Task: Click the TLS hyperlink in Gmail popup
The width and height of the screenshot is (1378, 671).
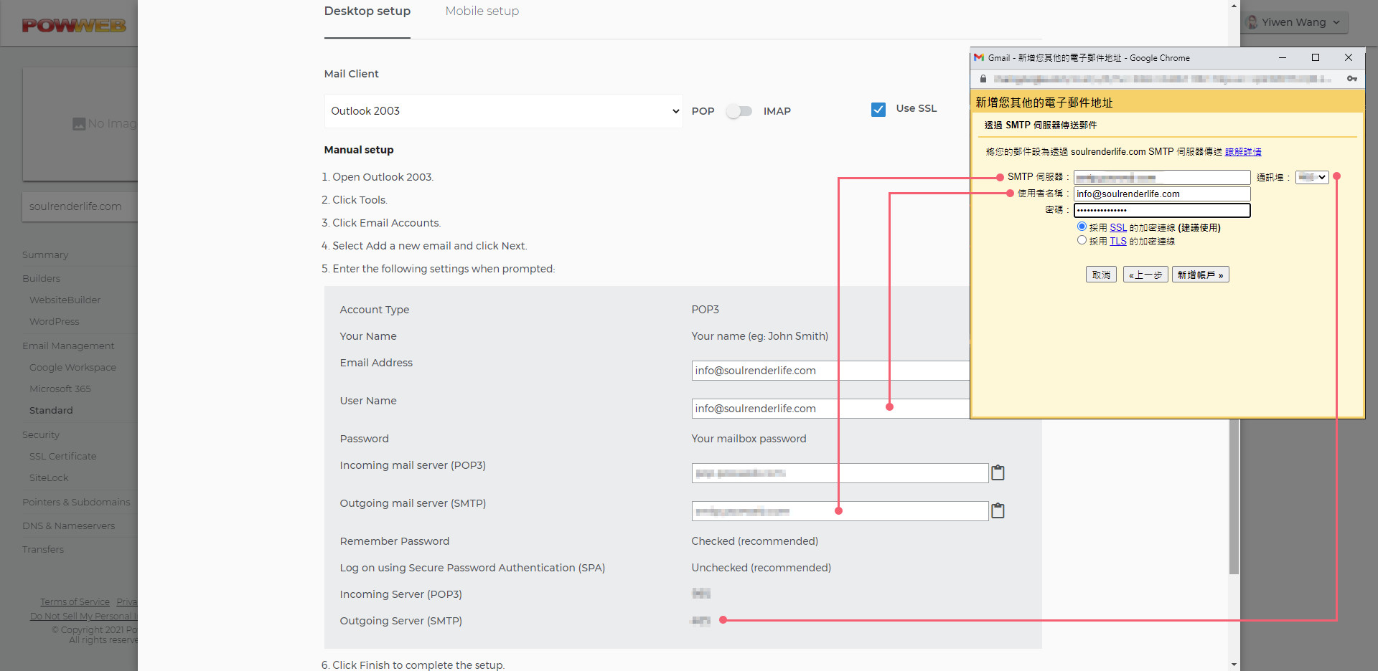Action: click(x=1118, y=241)
